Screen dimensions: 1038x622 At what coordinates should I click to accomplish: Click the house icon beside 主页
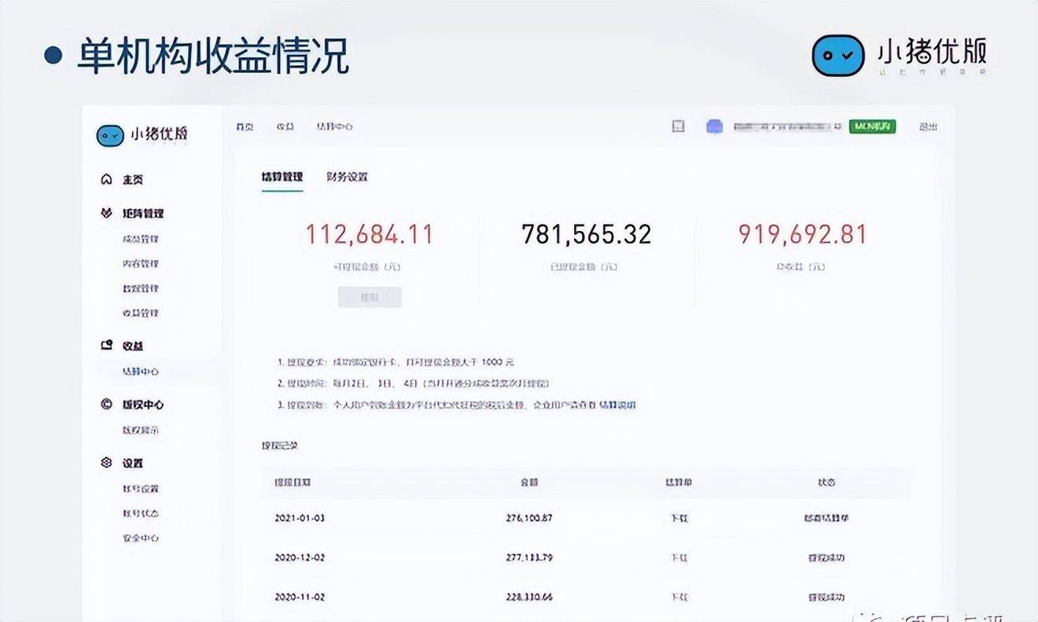[x=107, y=180]
